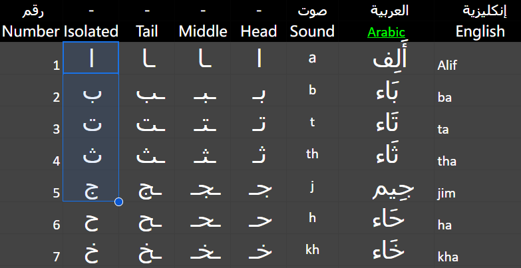Select the cell containing 'Alif'
521x268 pixels.
[478, 66]
